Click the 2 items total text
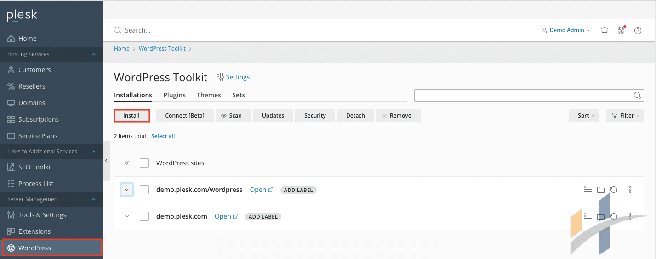 coord(130,136)
